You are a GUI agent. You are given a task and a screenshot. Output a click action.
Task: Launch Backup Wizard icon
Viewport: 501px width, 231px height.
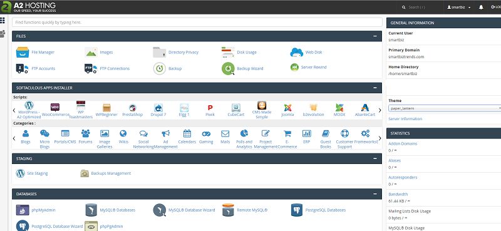click(x=228, y=69)
